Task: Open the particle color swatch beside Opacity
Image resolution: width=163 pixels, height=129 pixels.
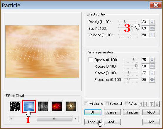Action: click(91, 60)
